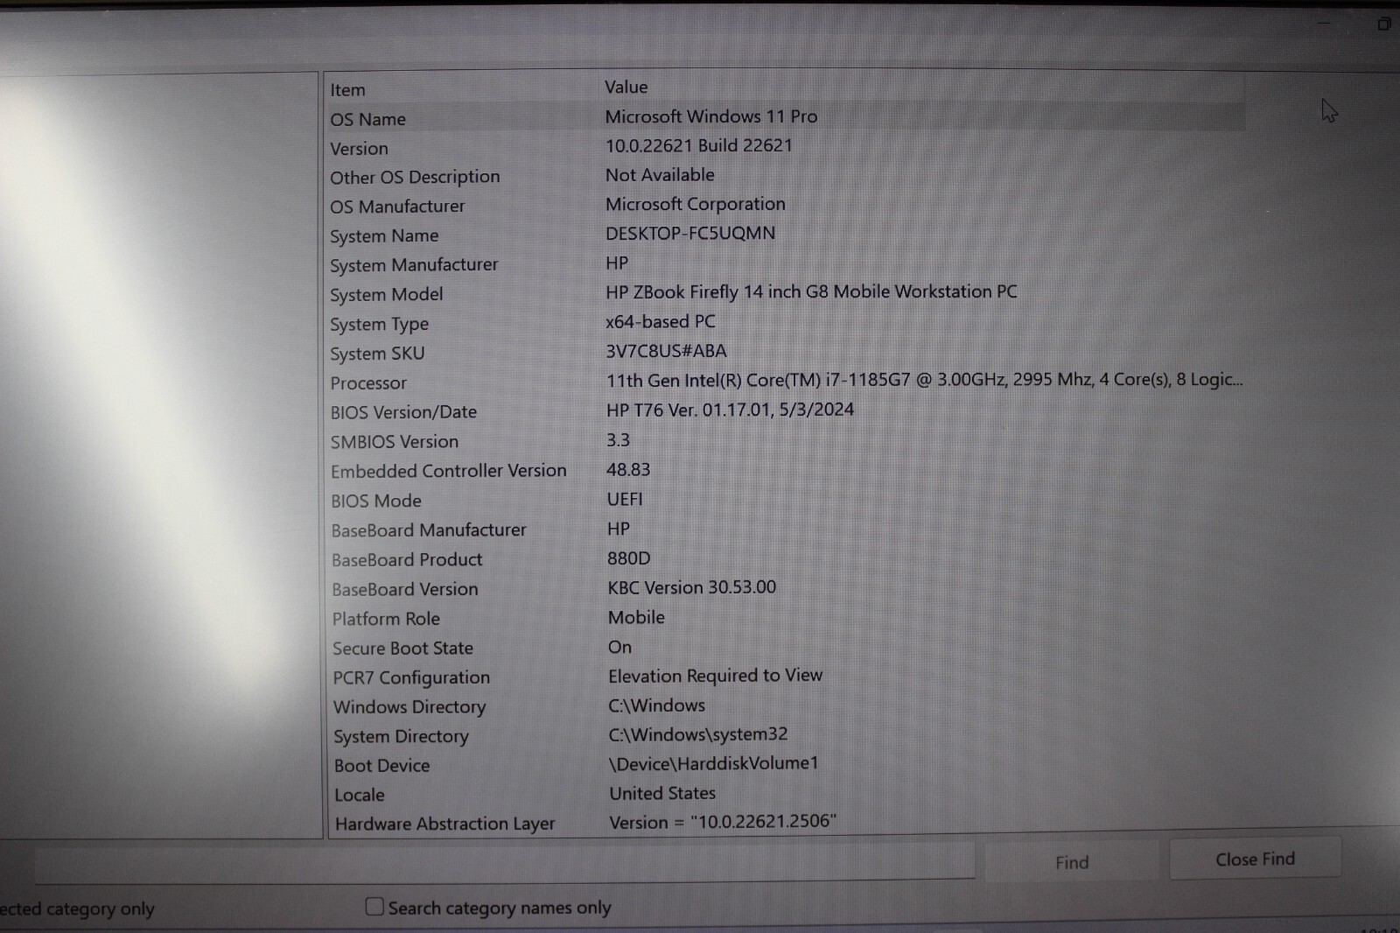Click value C:\Windows\system32
The width and height of the screenshot is (1400, 933).
(x=698, y=734)
